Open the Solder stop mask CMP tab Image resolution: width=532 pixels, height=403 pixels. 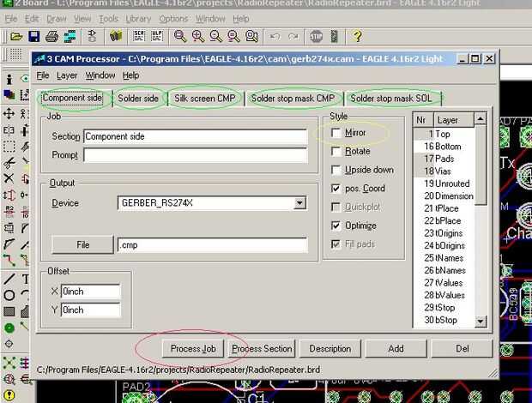click(x=293, y=99)
